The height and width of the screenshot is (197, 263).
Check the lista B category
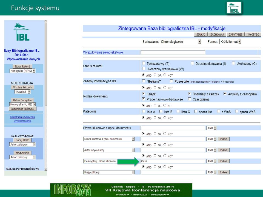click(161, 111)
